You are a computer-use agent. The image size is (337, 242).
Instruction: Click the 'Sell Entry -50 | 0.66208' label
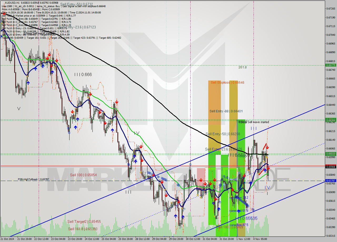click(223, 134)
